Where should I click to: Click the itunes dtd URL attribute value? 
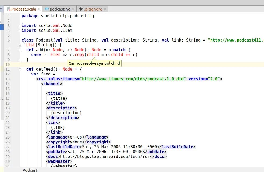pyautogui.click(x=133, y=79)
